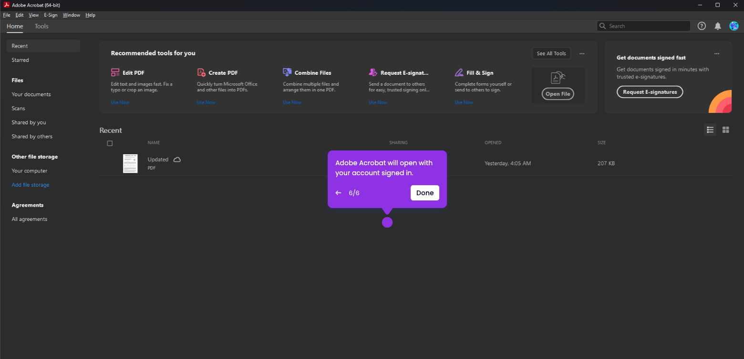Click Use Now under Create PDF
The width and height of the screenshot is (744, 359).
(206, 102)
